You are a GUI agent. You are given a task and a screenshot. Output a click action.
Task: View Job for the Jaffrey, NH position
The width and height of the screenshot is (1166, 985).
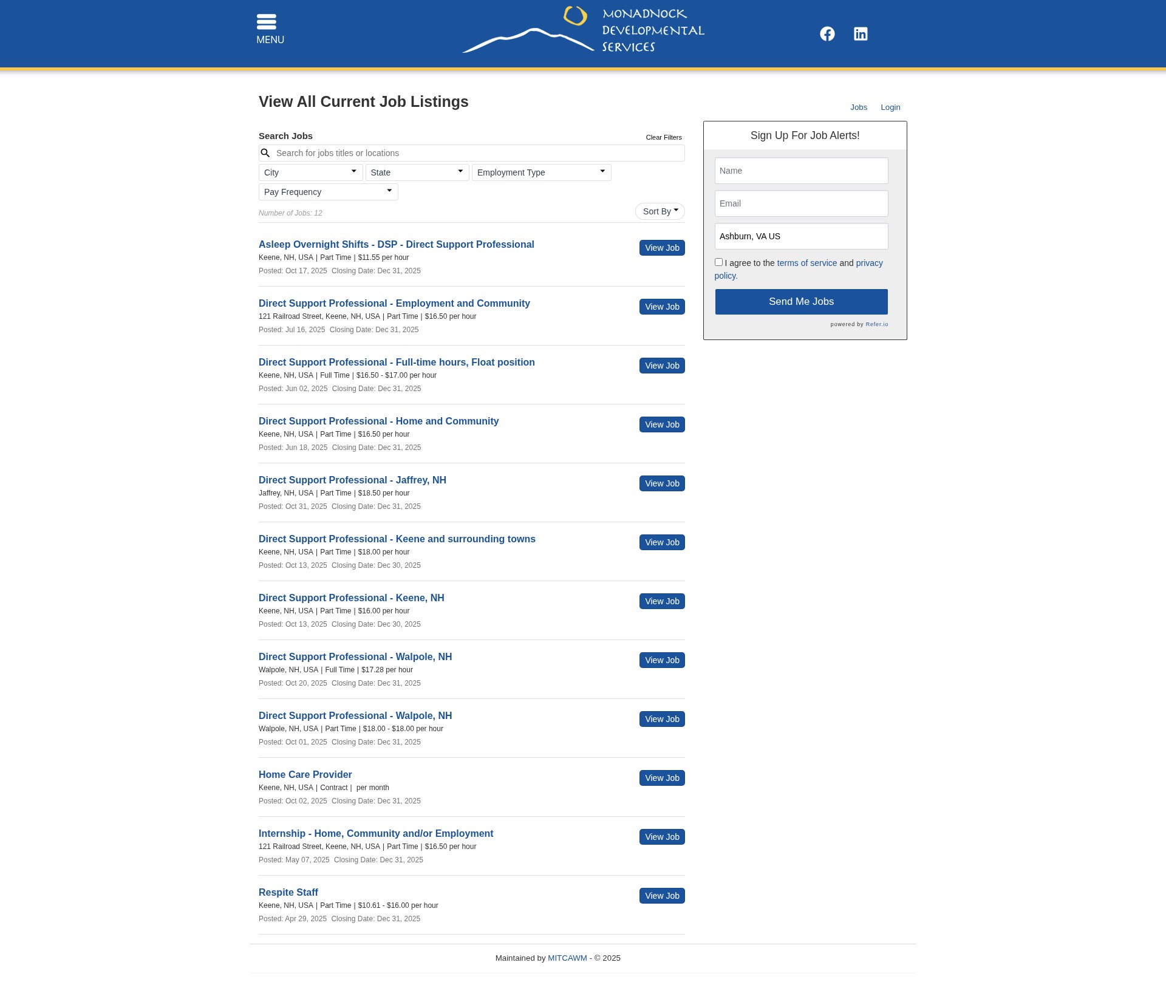(662, 483)
